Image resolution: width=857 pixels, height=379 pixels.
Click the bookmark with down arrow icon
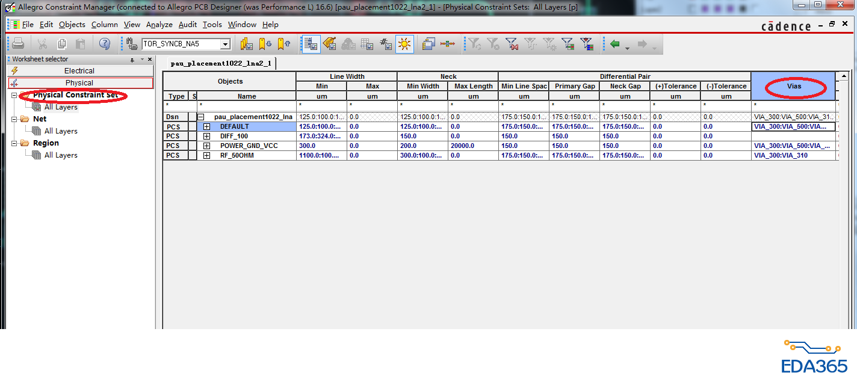point(265,44)
